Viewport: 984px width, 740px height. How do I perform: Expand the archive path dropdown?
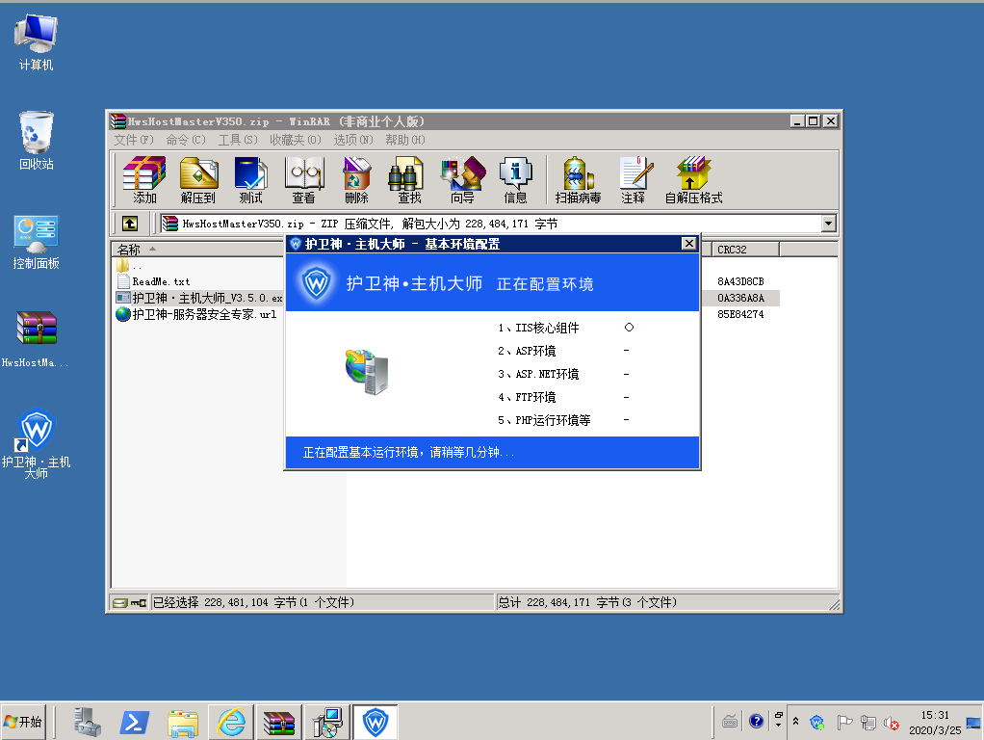(x=828, y=224)
